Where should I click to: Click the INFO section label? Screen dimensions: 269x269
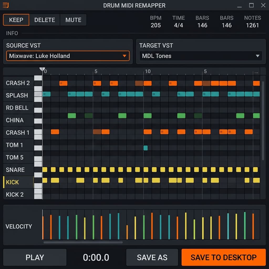coord(12,33)
